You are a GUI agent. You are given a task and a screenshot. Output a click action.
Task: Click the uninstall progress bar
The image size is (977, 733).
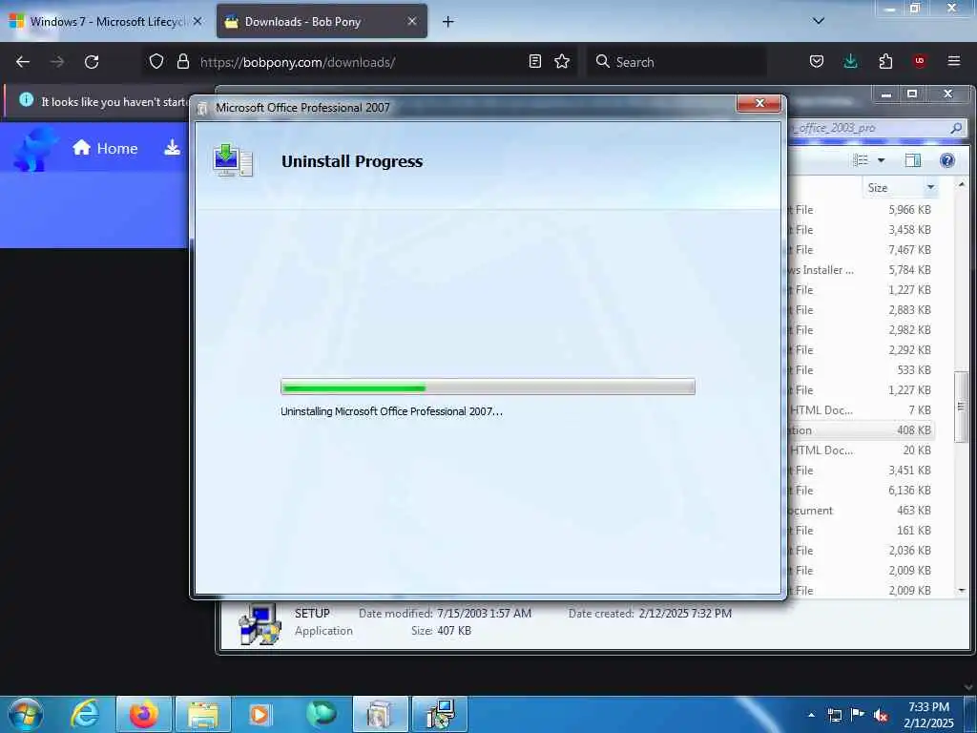(488, 387)
